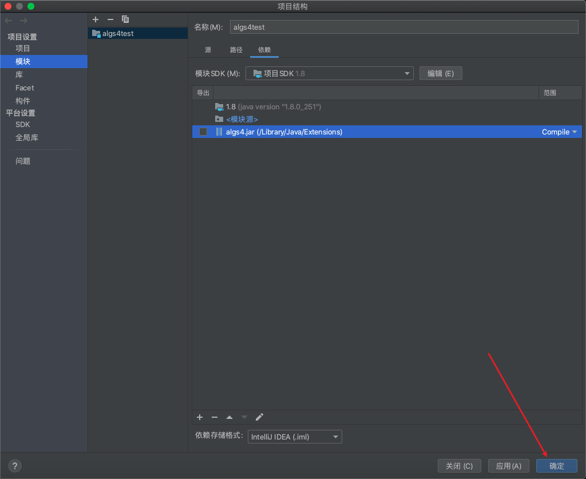Viewport: 586px width, 479px height.
Task: Click the remove module minus icon
Action: [x=110, y=19]
